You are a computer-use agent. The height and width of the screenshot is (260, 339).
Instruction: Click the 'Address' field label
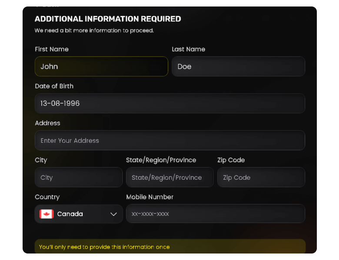pyautogui.click(x=47, y=123)
